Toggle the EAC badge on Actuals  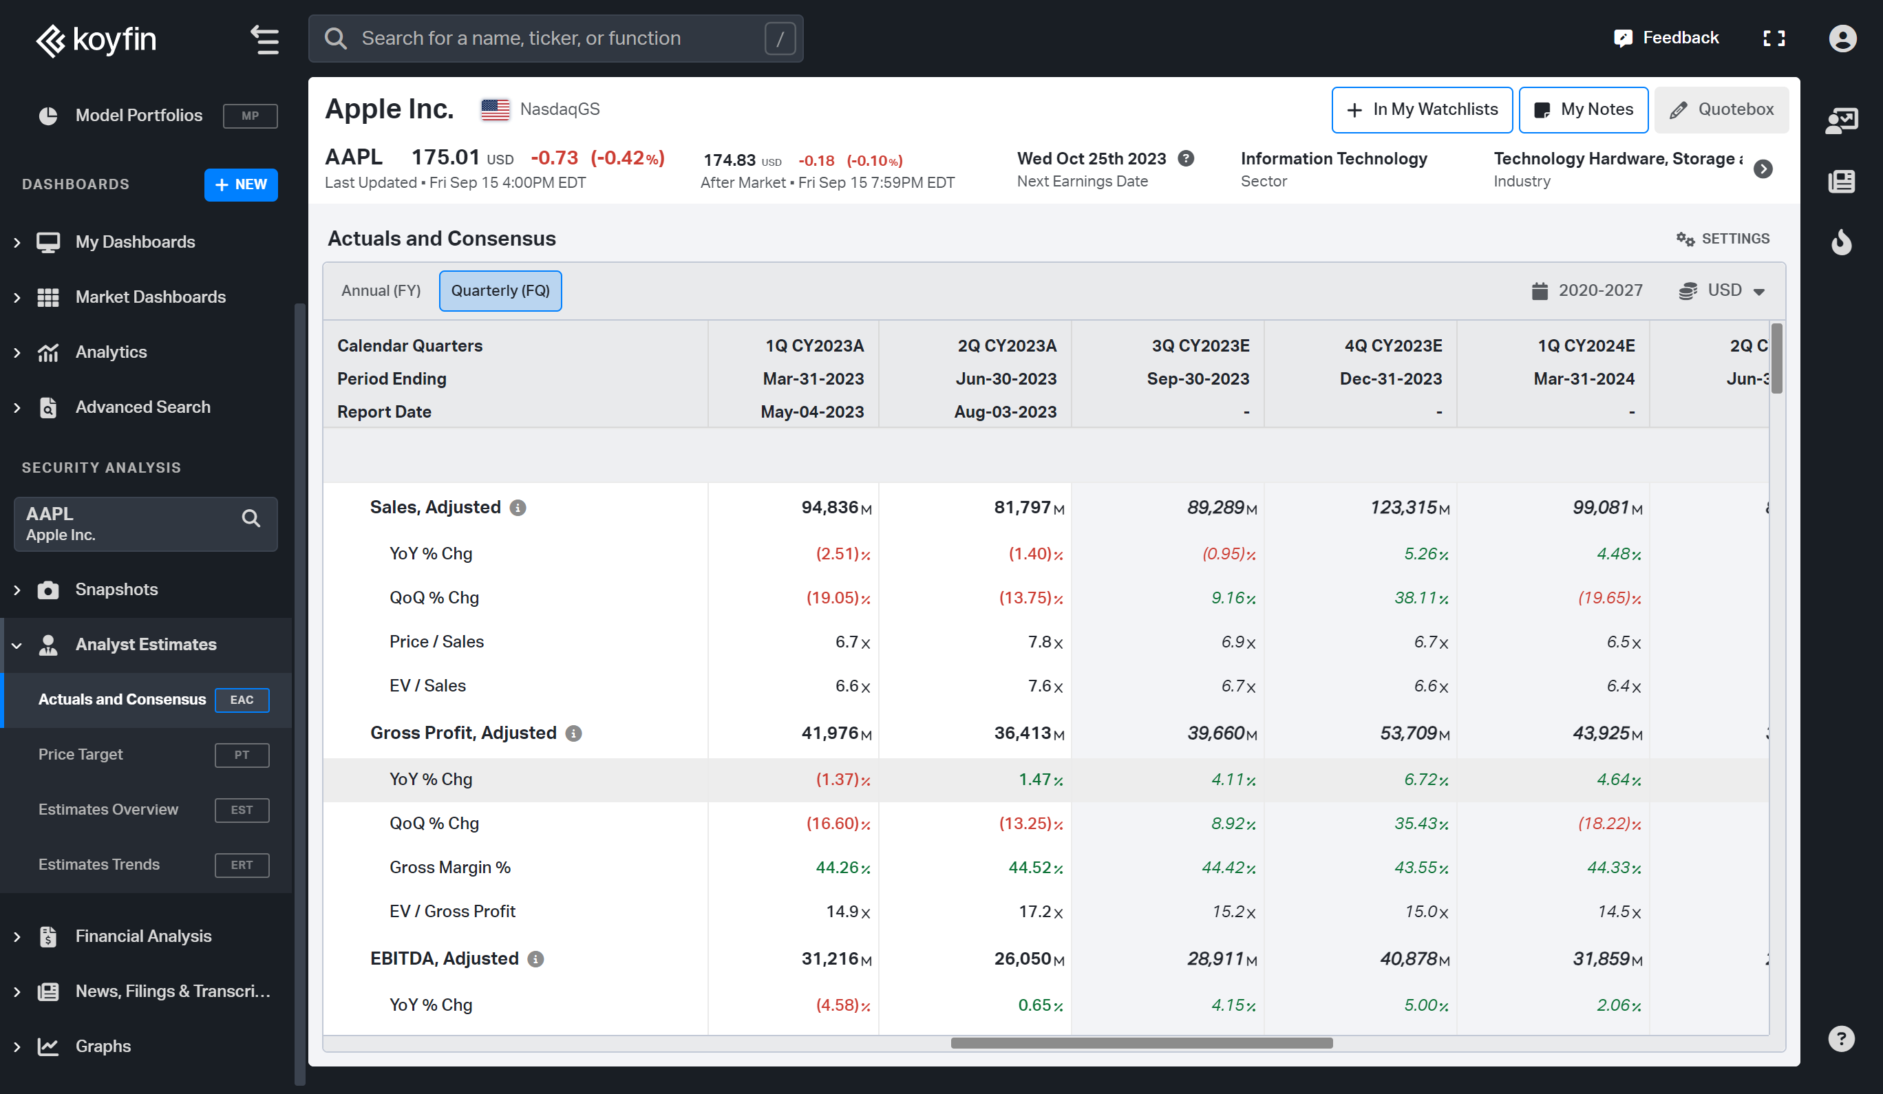point(242,699)
